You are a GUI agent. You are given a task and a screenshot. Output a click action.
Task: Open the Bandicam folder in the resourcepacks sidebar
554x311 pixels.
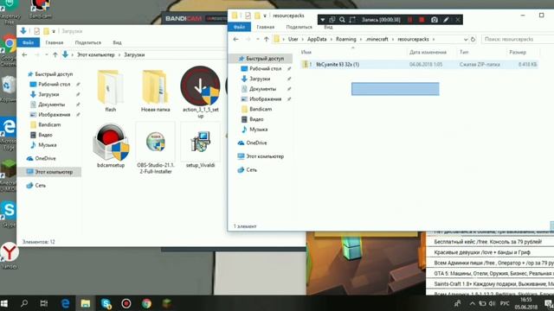(261, 109)
